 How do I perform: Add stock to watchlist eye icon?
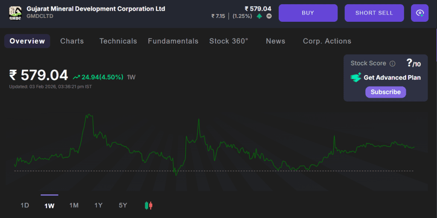(x=420, y=13)
